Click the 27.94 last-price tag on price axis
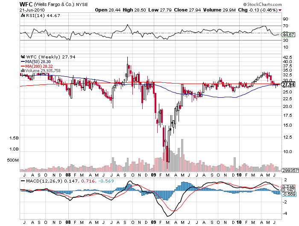 pyautogui.click(x=288, y=84)
